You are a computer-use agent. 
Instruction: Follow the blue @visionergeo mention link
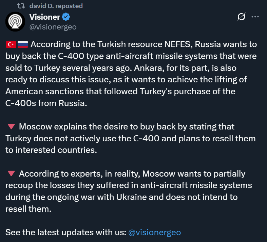tap(154, 233)
